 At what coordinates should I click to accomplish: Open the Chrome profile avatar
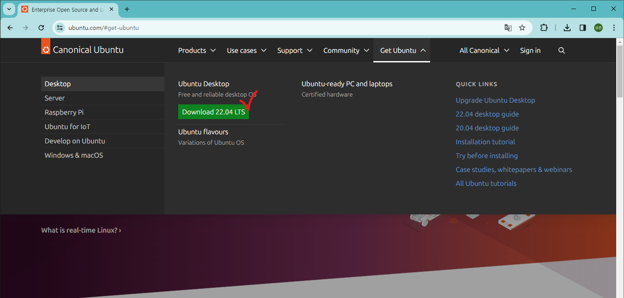pyautogui.click(x=598, y=28)
